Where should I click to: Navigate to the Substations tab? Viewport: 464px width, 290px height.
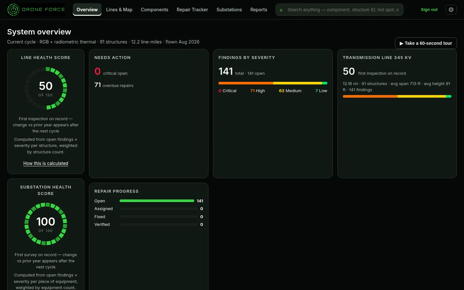pyautogui.click(x=229, y=10)
